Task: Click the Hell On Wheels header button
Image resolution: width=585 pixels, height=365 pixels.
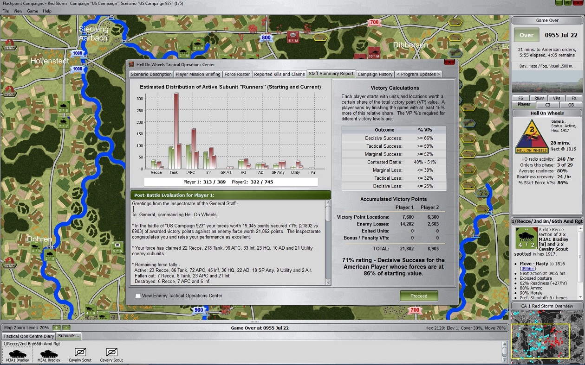Action: (x=547, y=113)
